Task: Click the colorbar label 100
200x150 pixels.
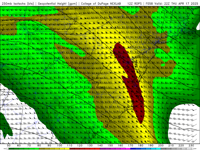Action: (x=59, y=145)
